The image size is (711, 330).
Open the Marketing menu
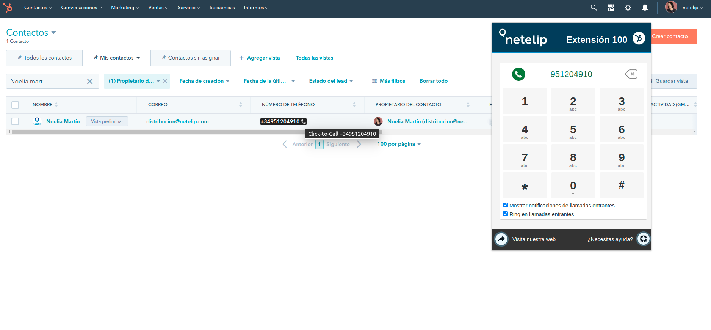pos(125,8)
